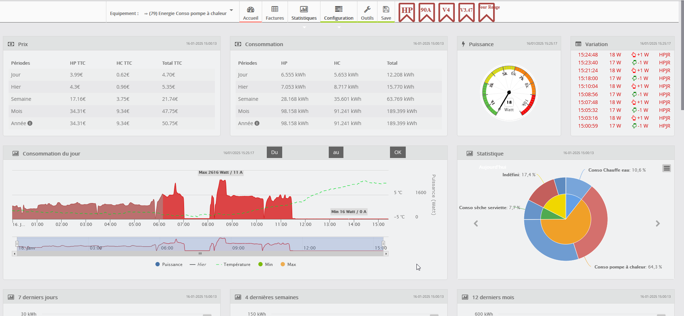684x316 pixels.
Task: Click the Du start date button
Action: (x=274, y=152)
